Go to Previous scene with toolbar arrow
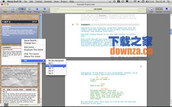Viewport: 172px width, 107px height. (37, 9)
